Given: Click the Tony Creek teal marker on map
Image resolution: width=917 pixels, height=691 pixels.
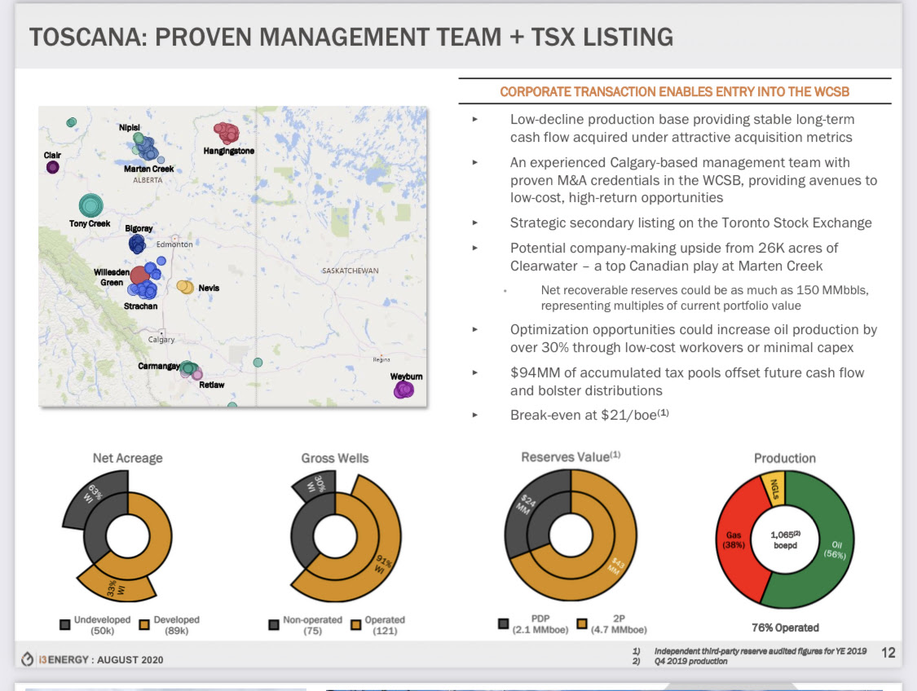Looking at the screenshot, I should pos(90,206).
